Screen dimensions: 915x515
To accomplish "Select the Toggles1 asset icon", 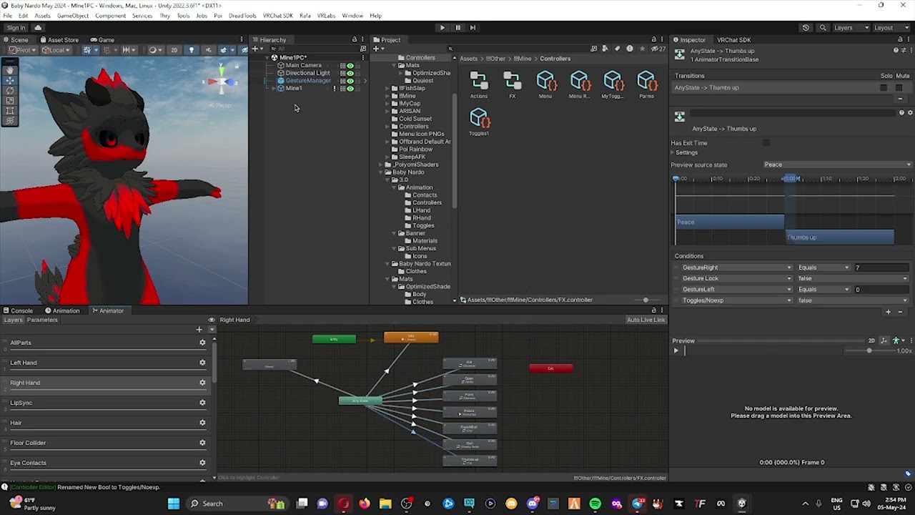I will coord(479,122).
